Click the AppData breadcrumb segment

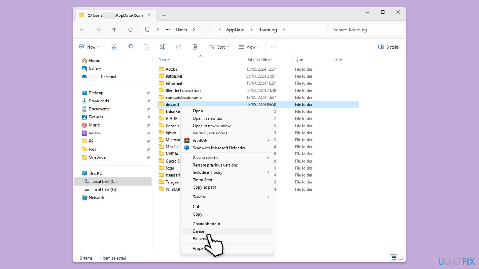(x=235, y=30)
